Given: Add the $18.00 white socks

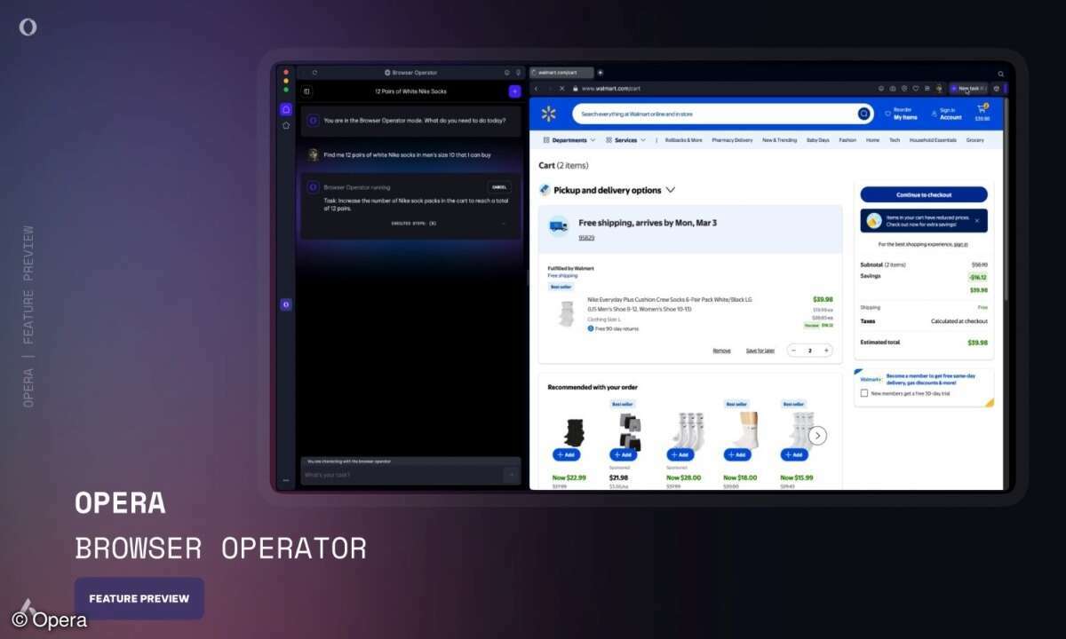Looking at the screenshot, I should [737, 454].
